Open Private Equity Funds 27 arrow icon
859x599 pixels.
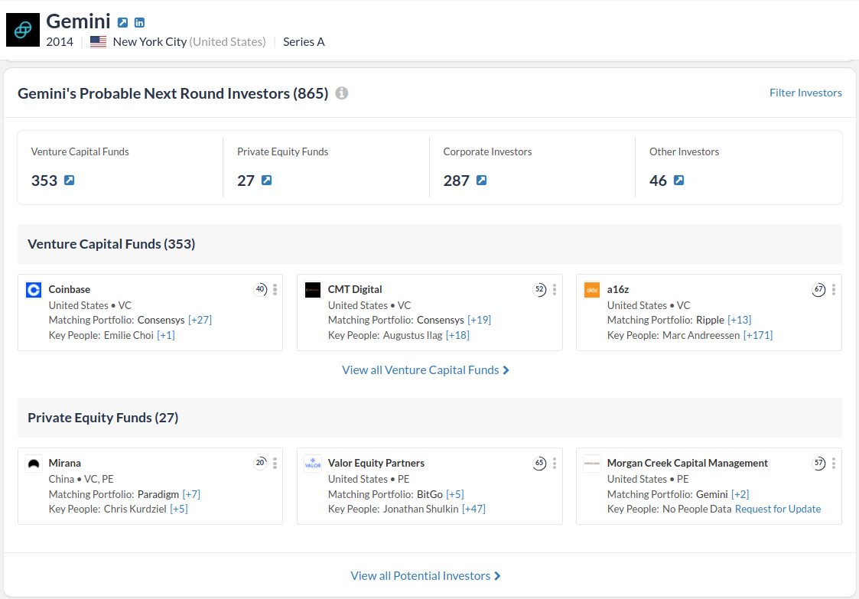pyautogui.click(x=266, y=181)
